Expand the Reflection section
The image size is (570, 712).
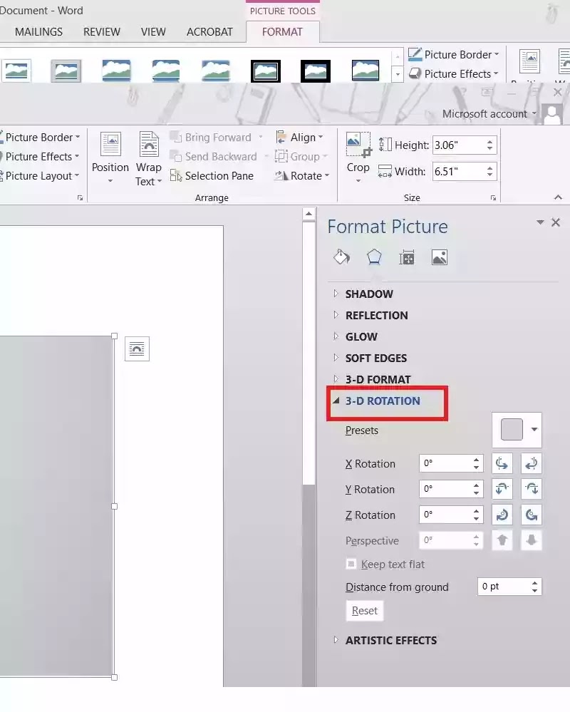[336, 315]
